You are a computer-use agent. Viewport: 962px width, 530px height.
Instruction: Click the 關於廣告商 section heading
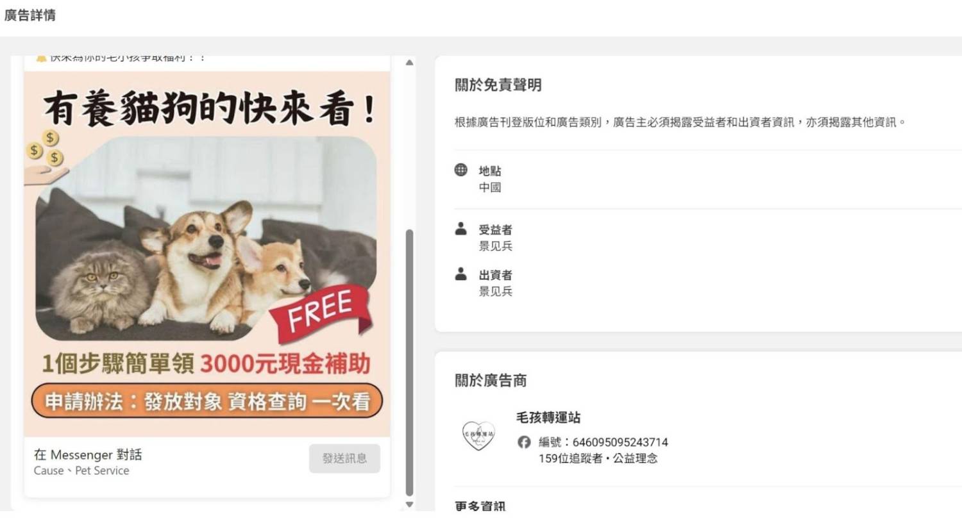point(491,381)
